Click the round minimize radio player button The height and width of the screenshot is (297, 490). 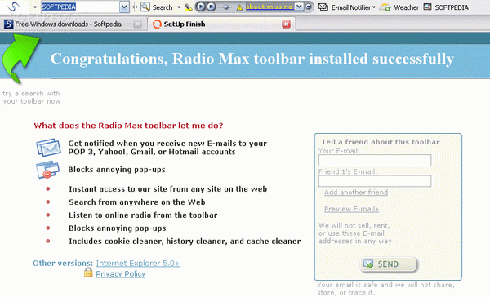tap(309, 7)
